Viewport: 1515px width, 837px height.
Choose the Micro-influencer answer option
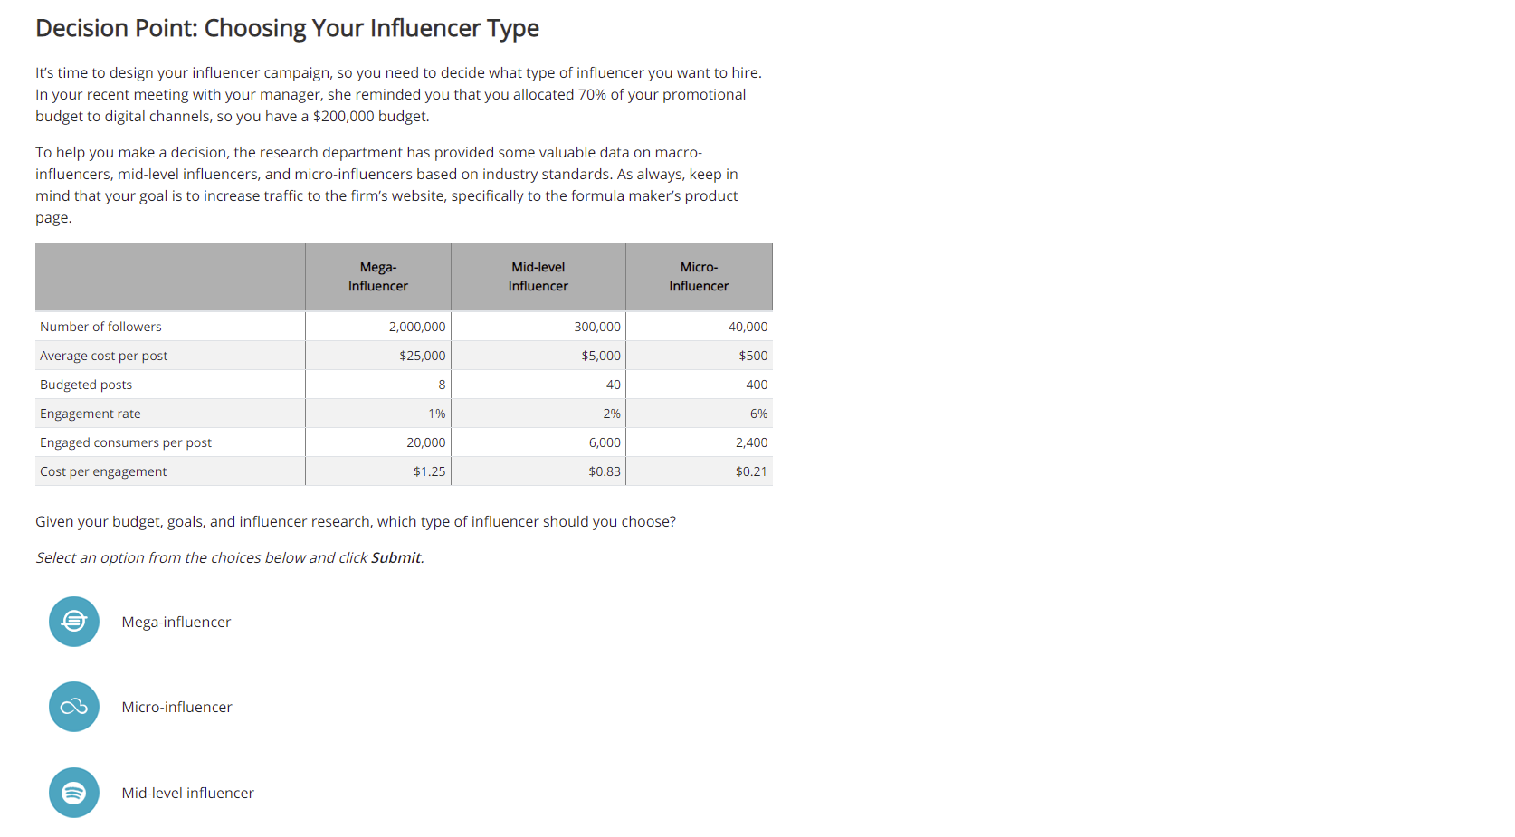pyautogui.click(x=177, y=707)
